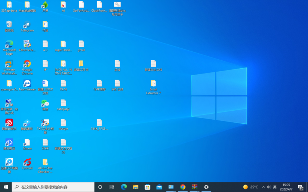Image resolution: width=308 pixels, height=192 pixels.
Task: Select VMware Workstation desktop shortcut
Action: coord(9,67)
